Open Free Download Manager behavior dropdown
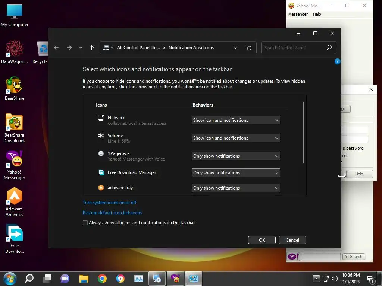Image resolution: width=382 pixels, height=286 pixels. coord(236,173)
